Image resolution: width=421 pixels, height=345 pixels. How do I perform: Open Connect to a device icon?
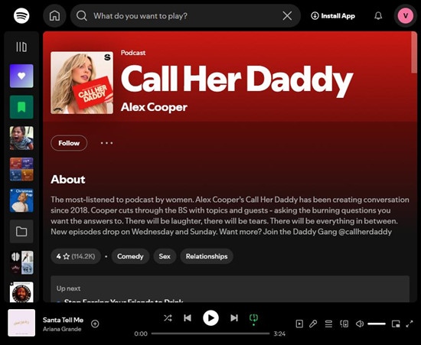344,324
